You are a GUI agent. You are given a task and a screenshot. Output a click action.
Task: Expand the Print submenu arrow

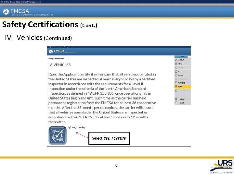click(189, 99)
